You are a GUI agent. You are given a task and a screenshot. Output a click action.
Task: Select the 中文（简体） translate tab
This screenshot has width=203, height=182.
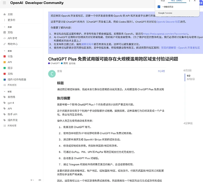176,1
